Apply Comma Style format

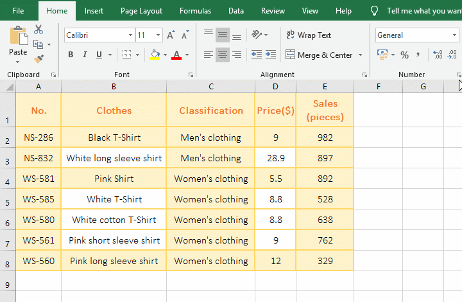click(418, 55)
